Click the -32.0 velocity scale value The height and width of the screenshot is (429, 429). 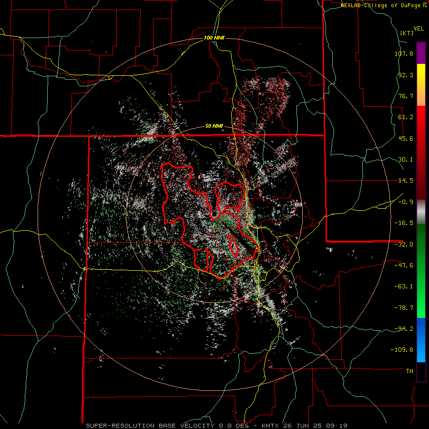(404, 245)
